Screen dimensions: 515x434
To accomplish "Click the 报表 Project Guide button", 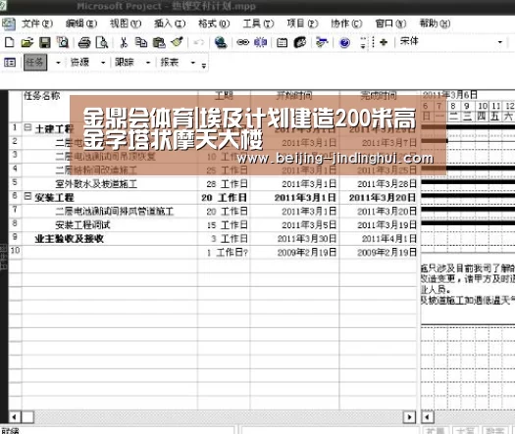I will pyautogui.click(x=170, y=62).
